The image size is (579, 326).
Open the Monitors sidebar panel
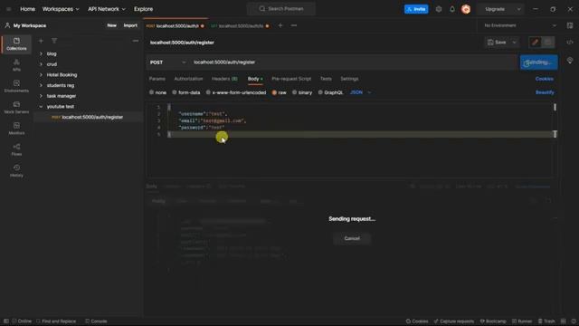[x=16, y=129]
